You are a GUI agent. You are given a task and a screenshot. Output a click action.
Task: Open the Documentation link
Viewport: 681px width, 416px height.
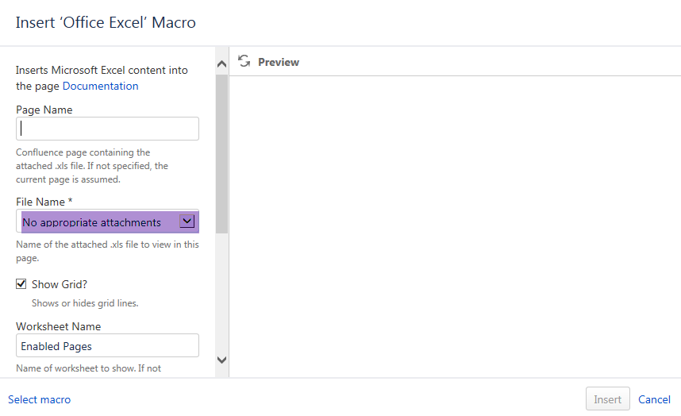pos(100,86)
